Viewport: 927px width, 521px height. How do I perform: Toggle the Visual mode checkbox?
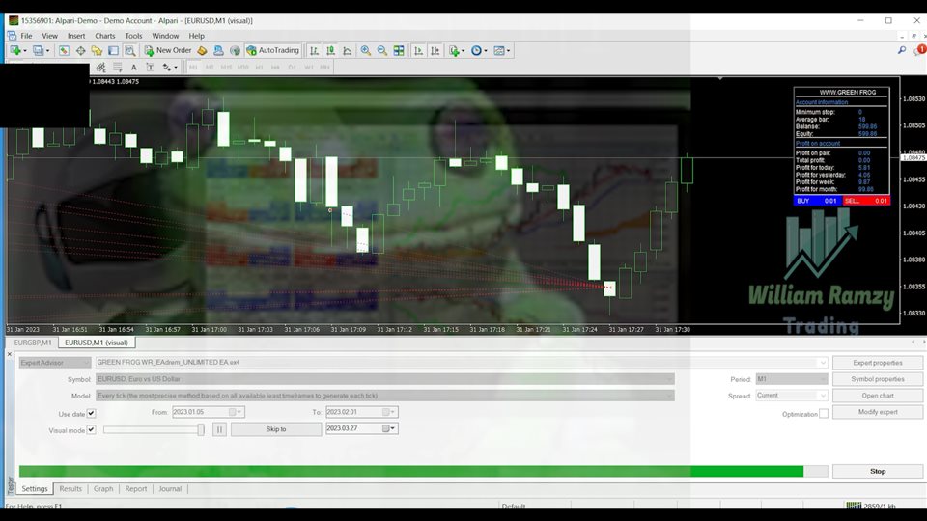(x=91, y=430)
